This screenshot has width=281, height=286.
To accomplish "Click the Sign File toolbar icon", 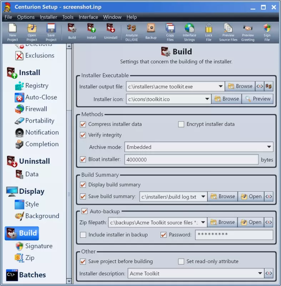I will 267,33.
